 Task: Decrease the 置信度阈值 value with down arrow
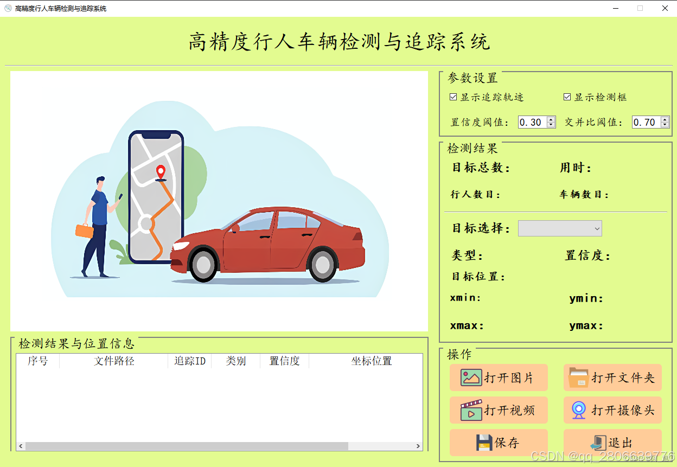[551, 125]
